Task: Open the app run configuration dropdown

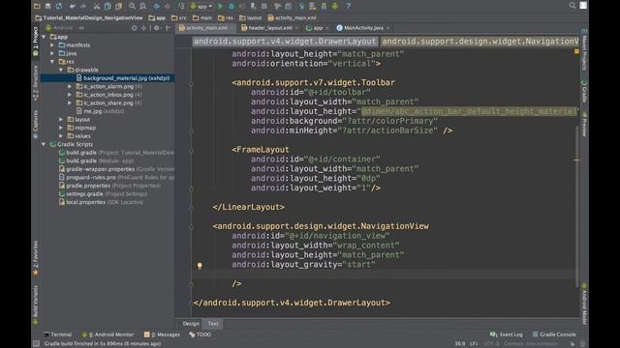Action: [201, 6]
